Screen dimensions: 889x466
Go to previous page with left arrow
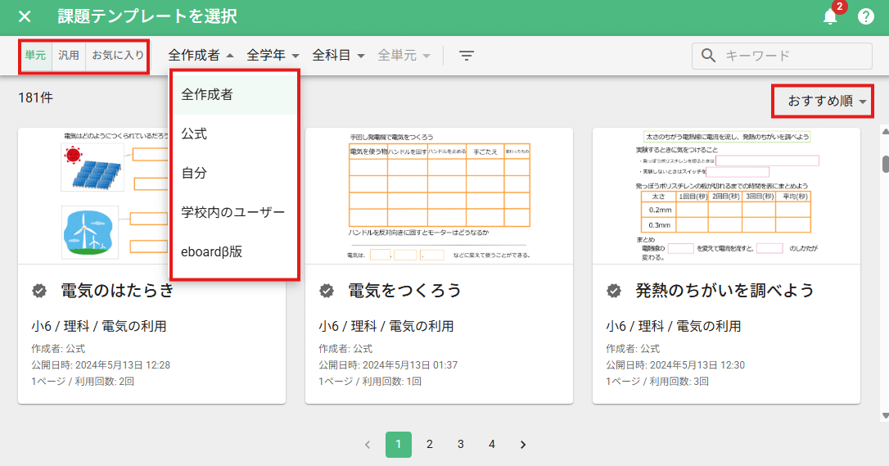368,445
